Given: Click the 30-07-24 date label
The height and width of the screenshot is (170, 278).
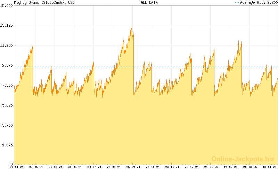Looking at the screenshot, I should coord(95,167).
